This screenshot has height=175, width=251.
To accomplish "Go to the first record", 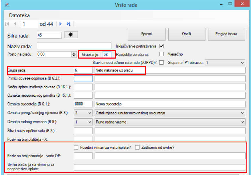I will coord(7,24).
